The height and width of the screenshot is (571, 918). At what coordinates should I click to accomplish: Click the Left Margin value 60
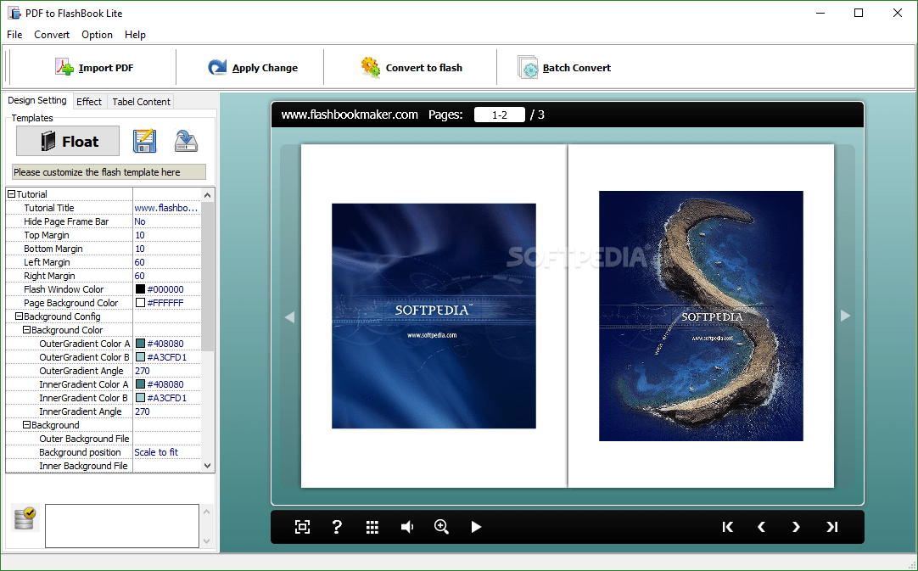[x=139, y=262]
